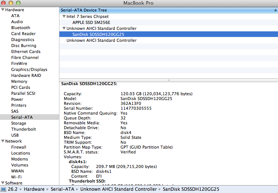The image size is (278, 193).
Task: Click the Network heading in sidebar
Action: [x=13, y=141]
